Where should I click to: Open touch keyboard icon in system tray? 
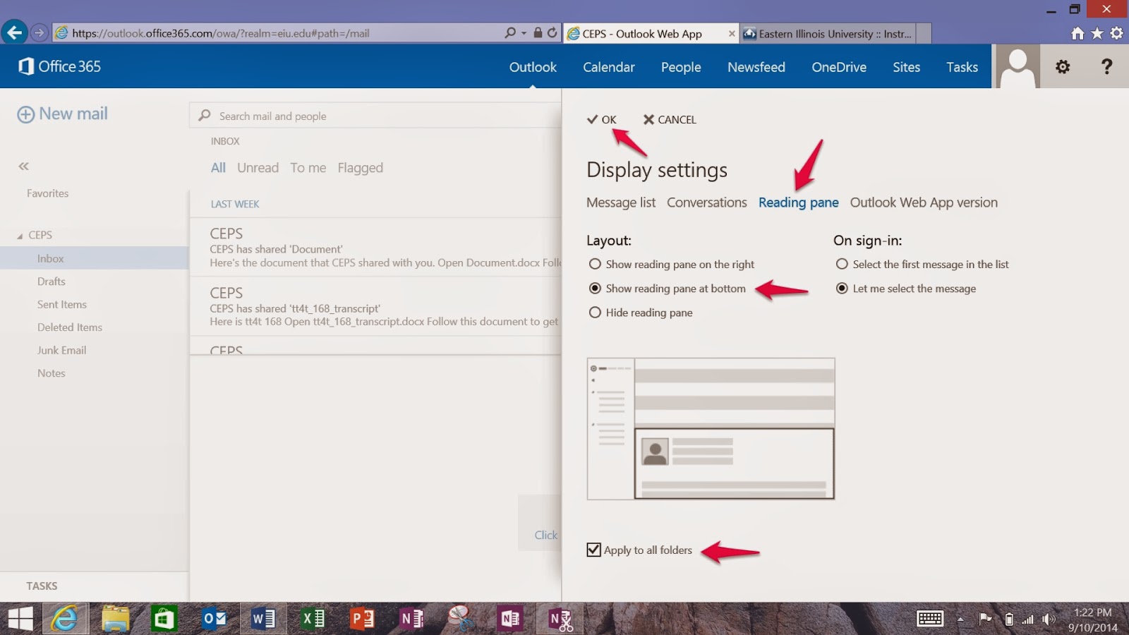pos(929,619)
